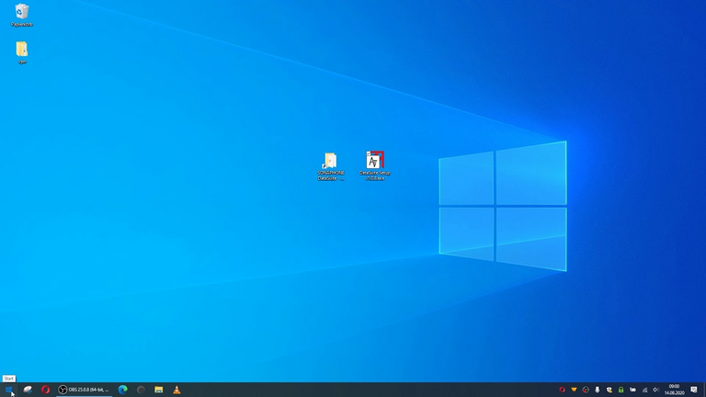
Task: Click the green padlock tray icon
Action: [x=621, y=390]
